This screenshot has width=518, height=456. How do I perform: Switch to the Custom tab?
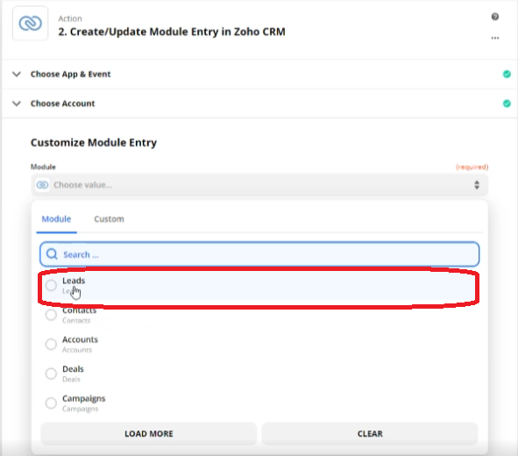109,219
